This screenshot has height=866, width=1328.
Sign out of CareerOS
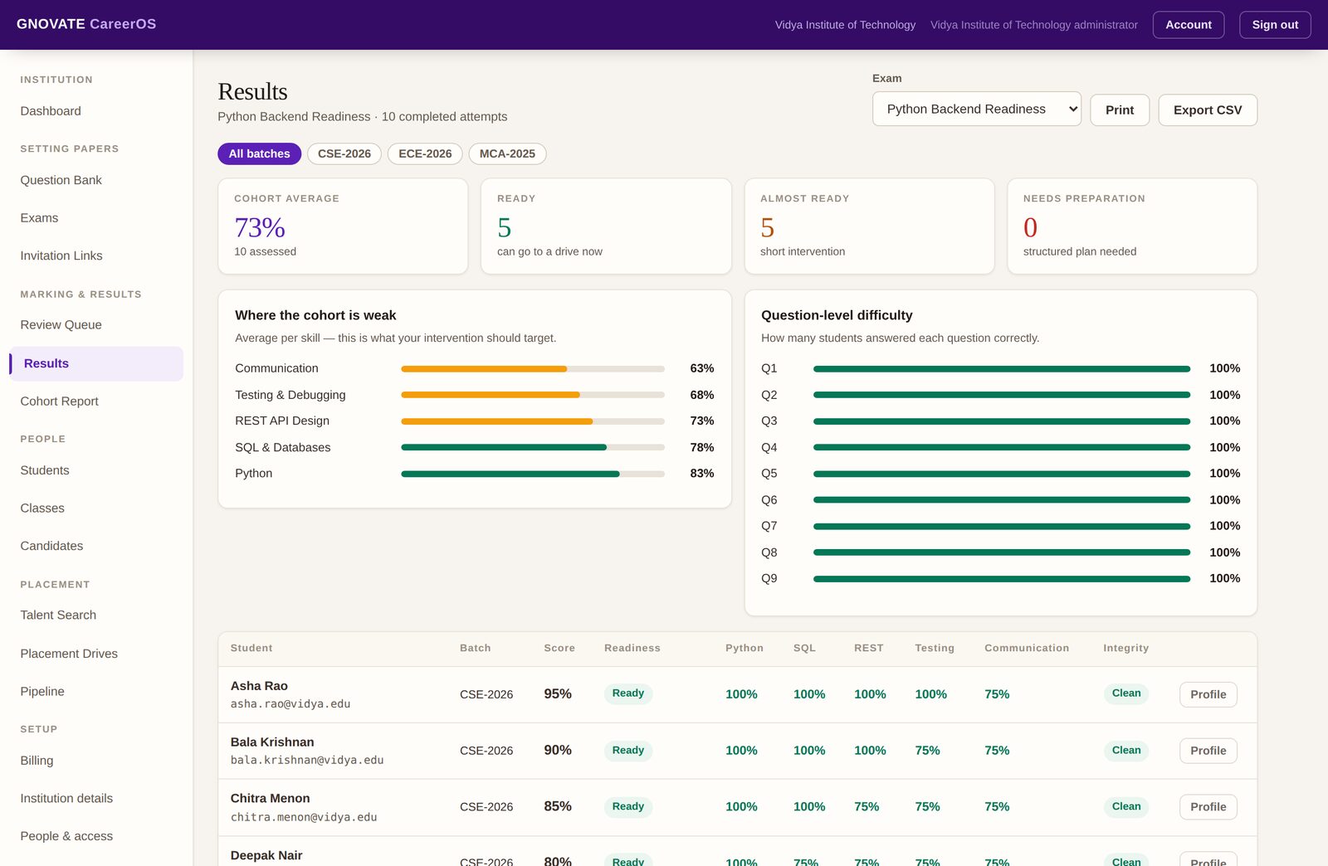click(1275, 25)
